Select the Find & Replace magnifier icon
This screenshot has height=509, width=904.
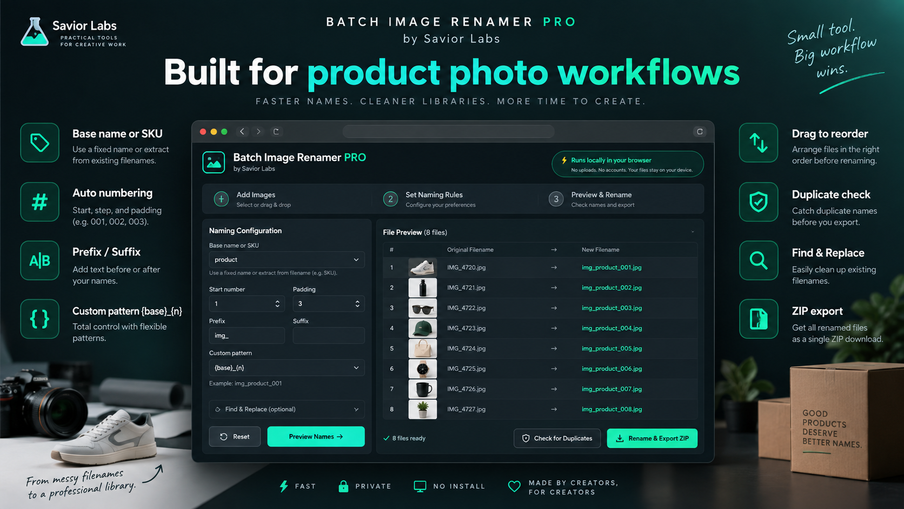pos(759,261)
